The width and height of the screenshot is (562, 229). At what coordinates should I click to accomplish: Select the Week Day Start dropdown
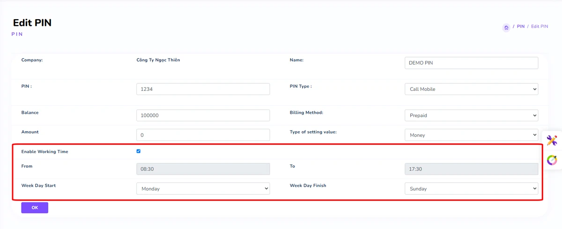[203, 189]
